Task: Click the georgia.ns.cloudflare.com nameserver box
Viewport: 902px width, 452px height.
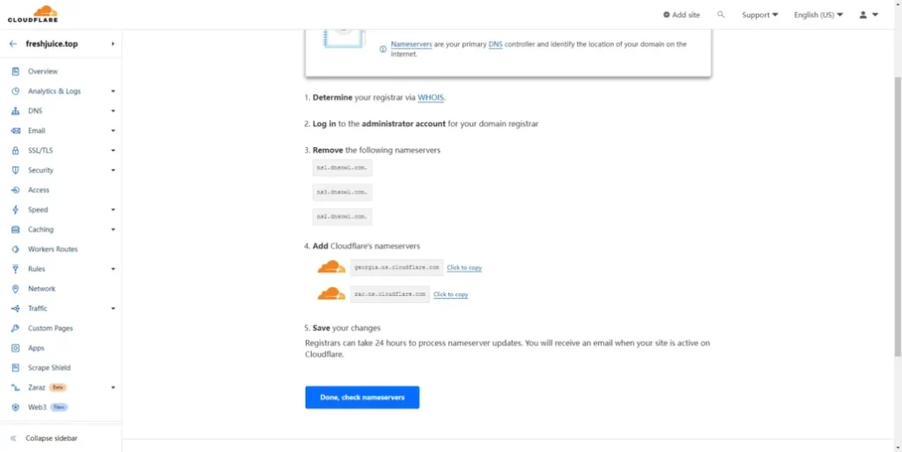Action: [x=397, y=267]
